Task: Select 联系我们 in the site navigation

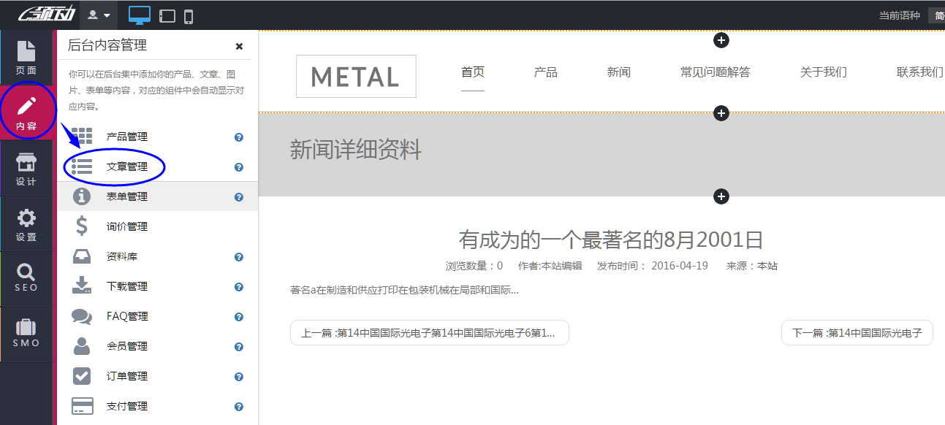Action: coord(919,72)
